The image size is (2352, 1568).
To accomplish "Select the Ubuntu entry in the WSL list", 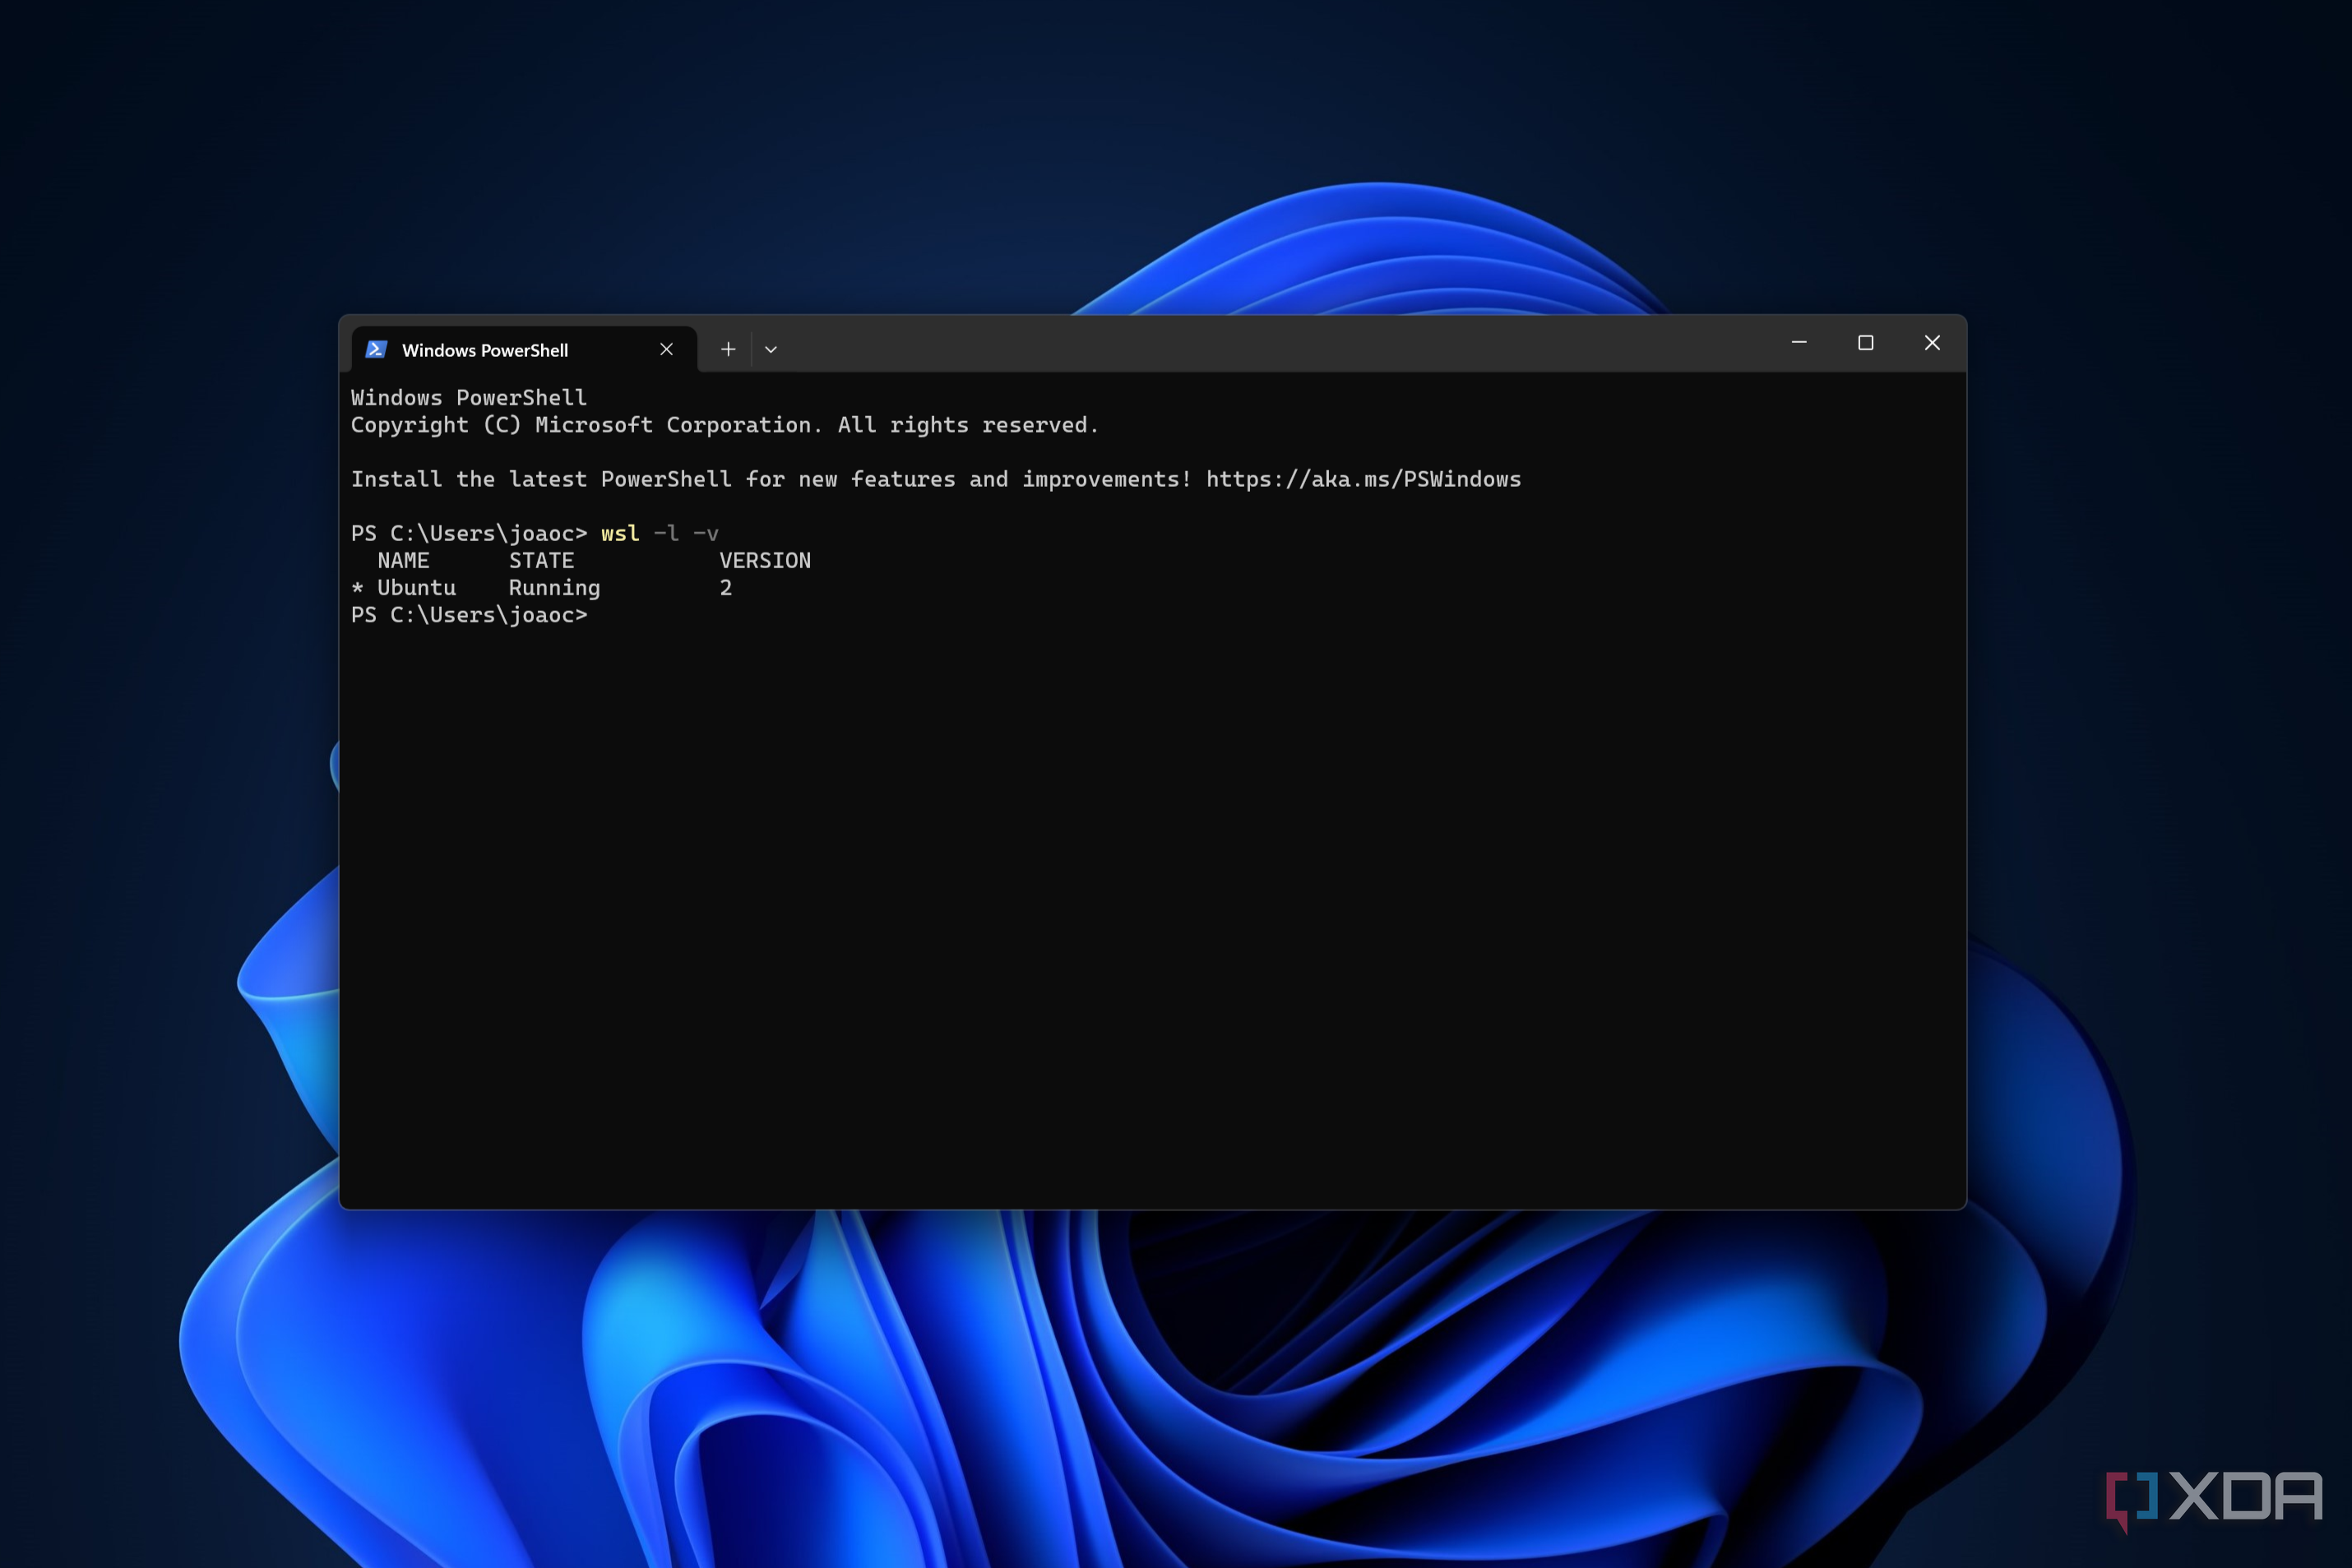I will click(x=416, y=587).
